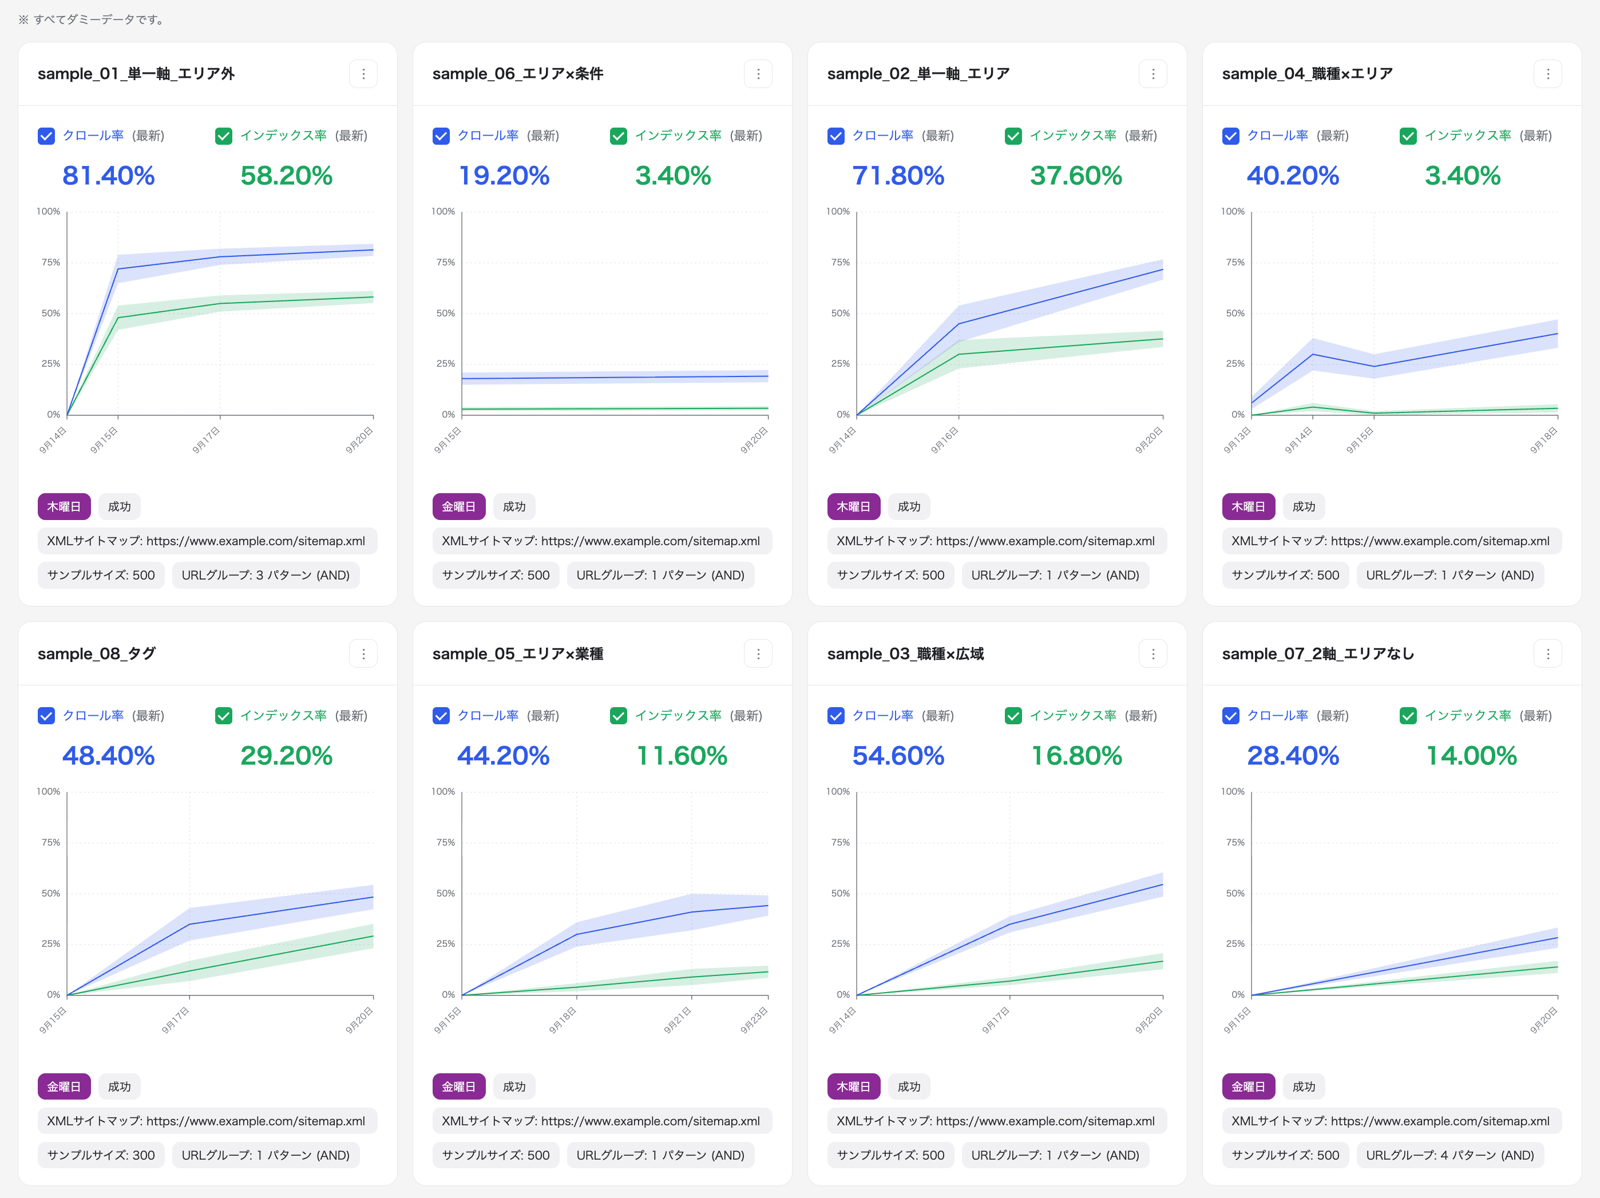
Task: Click the sample_03_職種×広域 card title
Action: coord(906,653)
